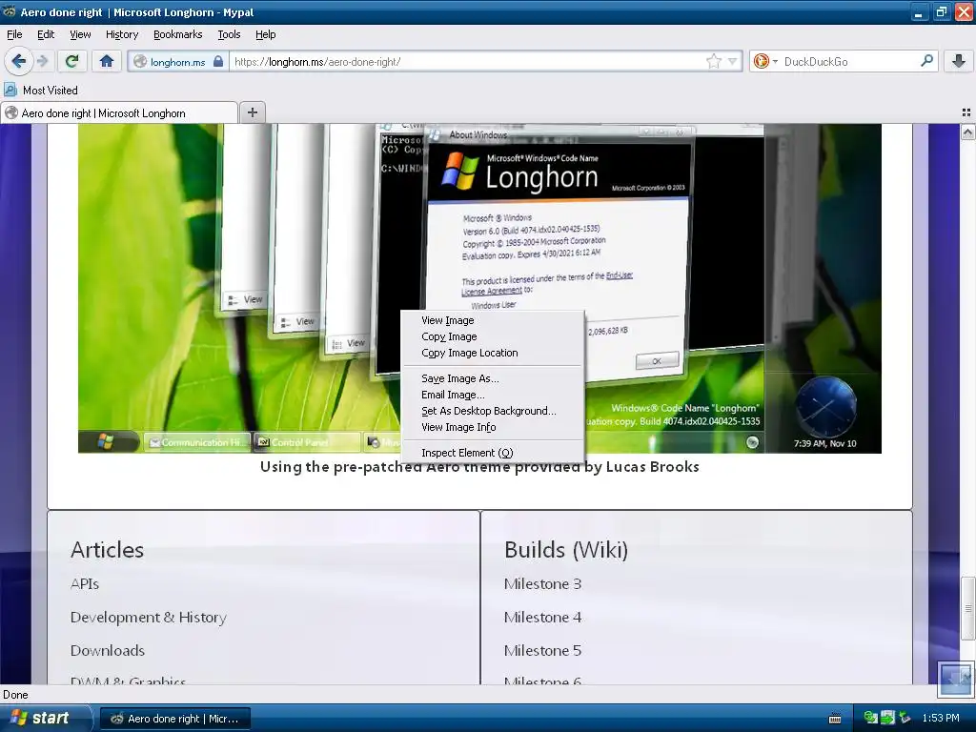This screenshot has width=976, height=732.
Task: Click the Forward arrow button
Action: click(x=42, y=61)
